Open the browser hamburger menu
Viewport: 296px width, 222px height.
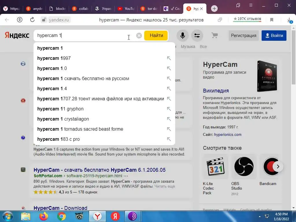point(251,5)
